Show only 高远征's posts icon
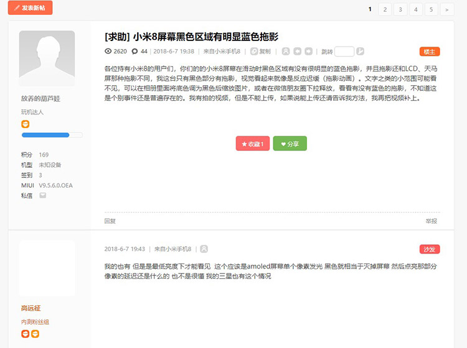This screenshot has width=467, height=348. pos(204,249)
